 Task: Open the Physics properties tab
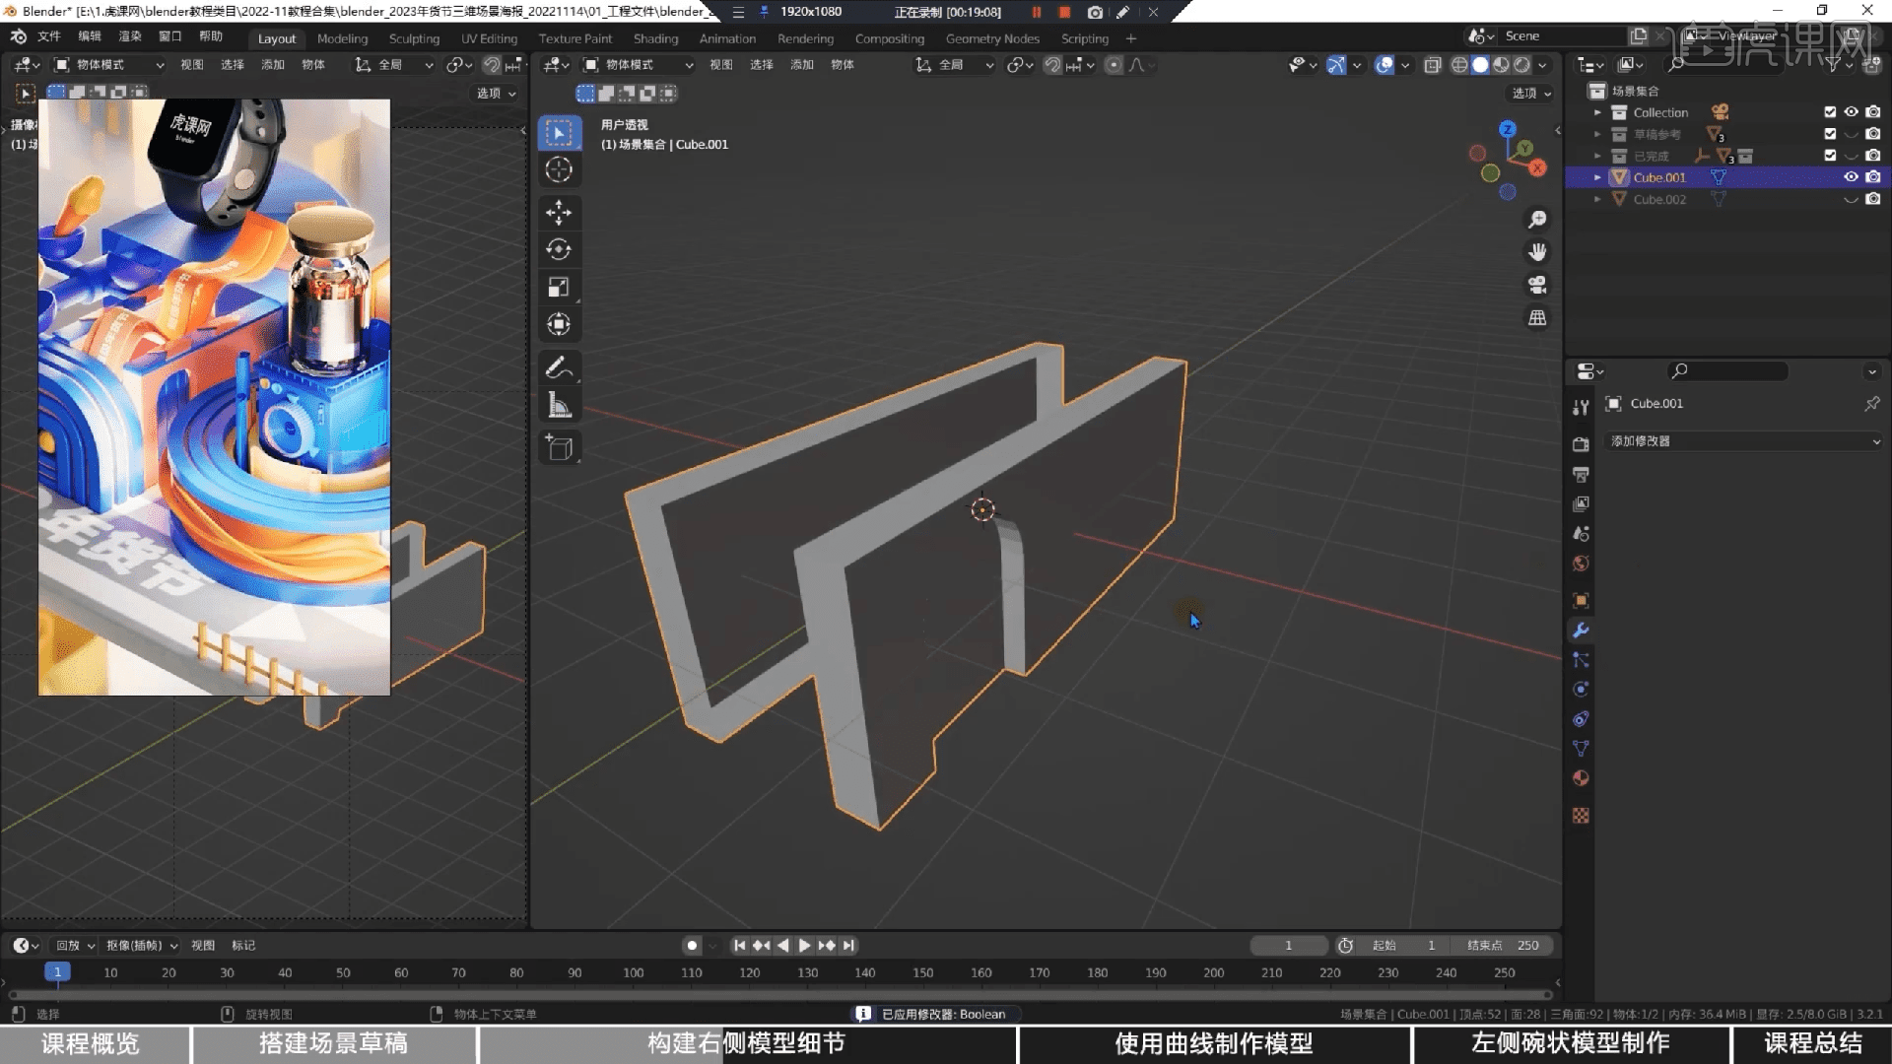coord(1581,690)
